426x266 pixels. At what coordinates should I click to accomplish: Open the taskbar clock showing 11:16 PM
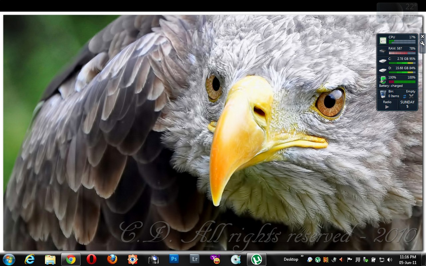pos(408,259)
